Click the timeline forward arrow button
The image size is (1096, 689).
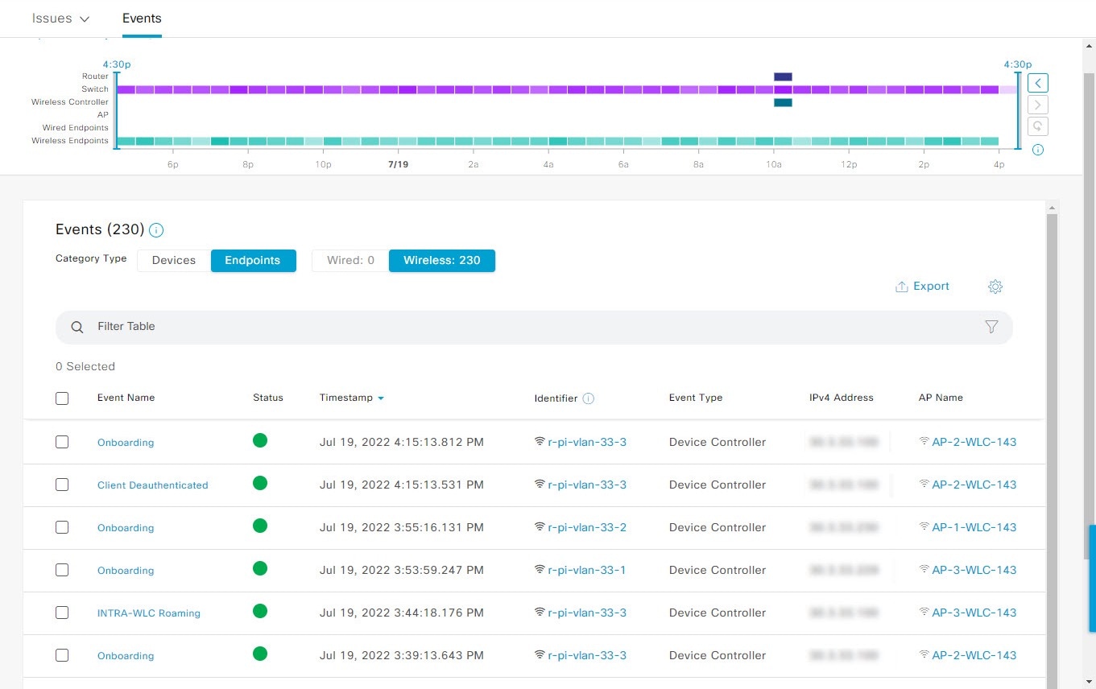pyautogui.click(x=1038, y=105)
